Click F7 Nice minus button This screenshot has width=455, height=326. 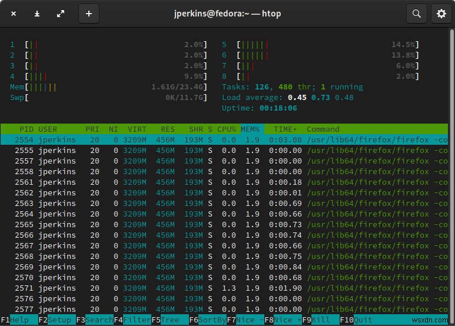246,320
